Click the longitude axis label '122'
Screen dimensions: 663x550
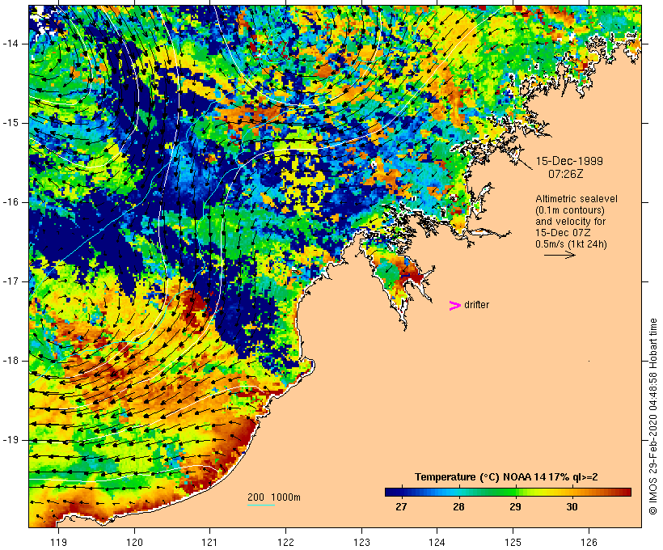[286, 542]
